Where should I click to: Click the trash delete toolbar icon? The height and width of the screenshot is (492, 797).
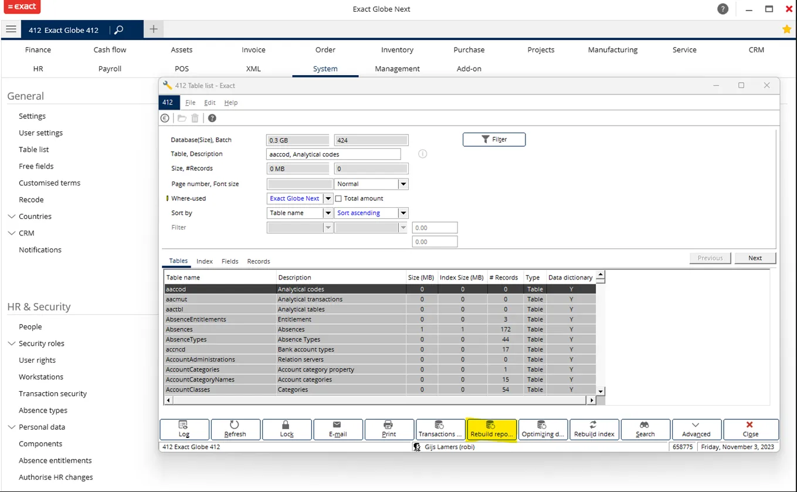(195, 118)
